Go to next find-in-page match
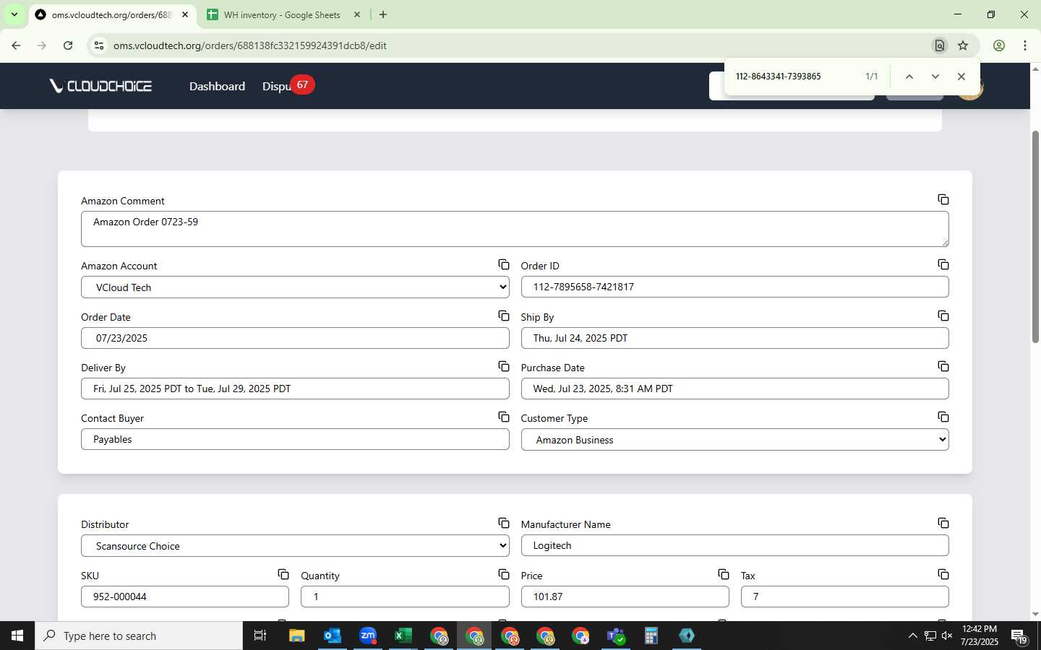This screenshot has width=1041, height=650. pos(935,77)
